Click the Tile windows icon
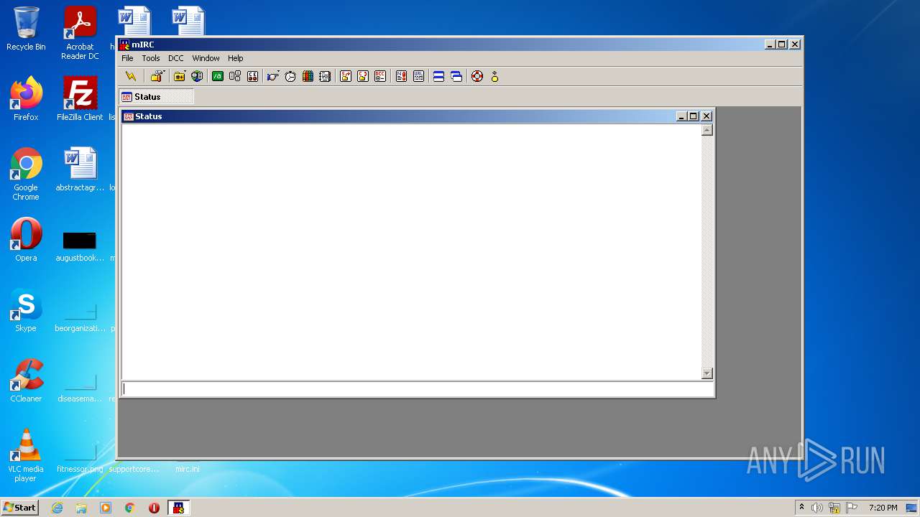The image size is (920, 517). 438,76
